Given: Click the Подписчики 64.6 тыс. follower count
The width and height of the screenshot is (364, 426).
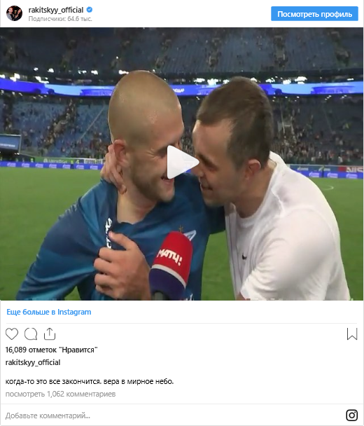Looking at the screenshot, I should point(60,19).
